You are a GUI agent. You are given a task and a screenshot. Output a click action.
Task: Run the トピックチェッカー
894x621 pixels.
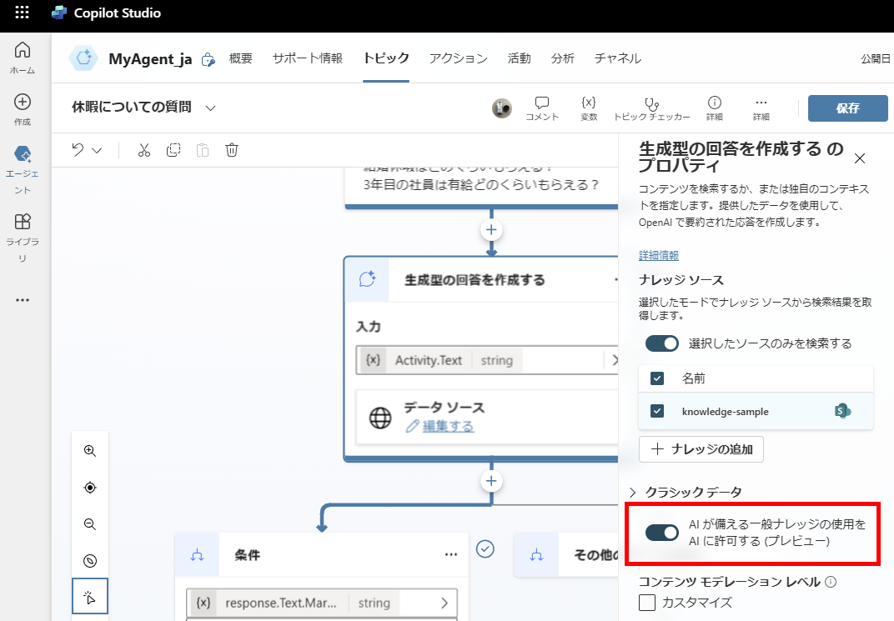(x=652, y=108)
